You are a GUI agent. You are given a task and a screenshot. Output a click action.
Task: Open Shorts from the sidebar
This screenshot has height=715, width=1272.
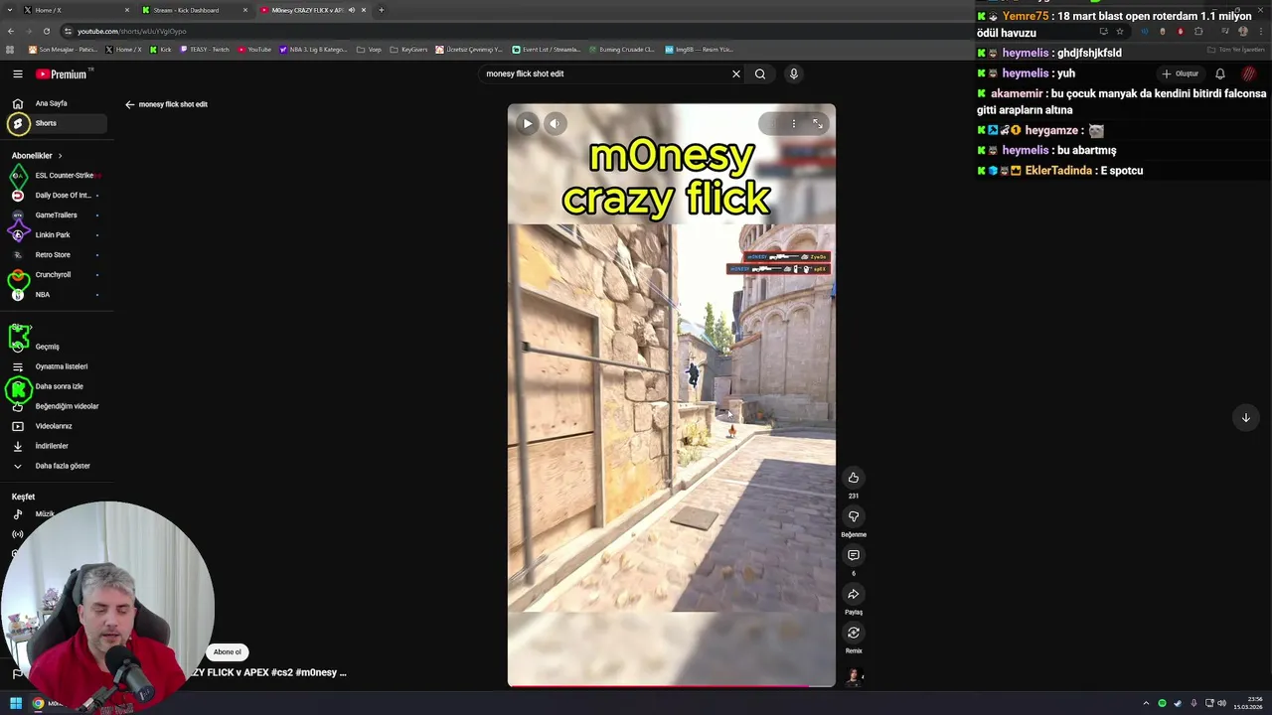(x=55, y=123)
